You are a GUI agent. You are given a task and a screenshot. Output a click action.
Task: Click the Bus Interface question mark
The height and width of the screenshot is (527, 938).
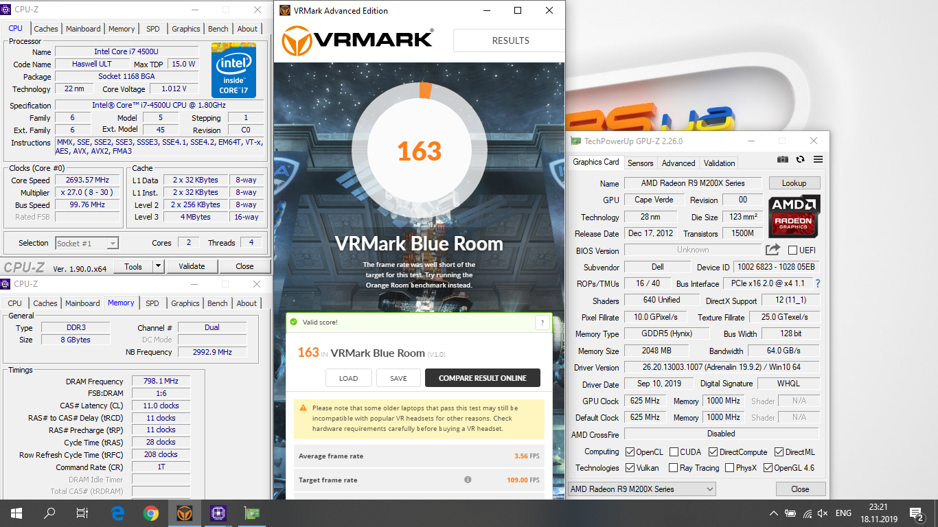(x=818, y=283)
